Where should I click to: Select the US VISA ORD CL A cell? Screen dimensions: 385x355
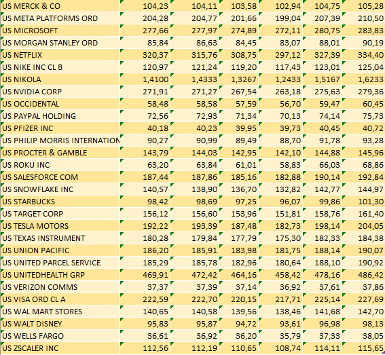(60, 299)
